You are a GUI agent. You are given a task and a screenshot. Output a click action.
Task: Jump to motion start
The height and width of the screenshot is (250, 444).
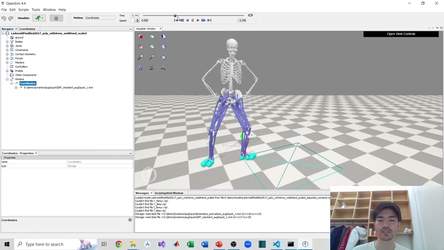(176, 20)
